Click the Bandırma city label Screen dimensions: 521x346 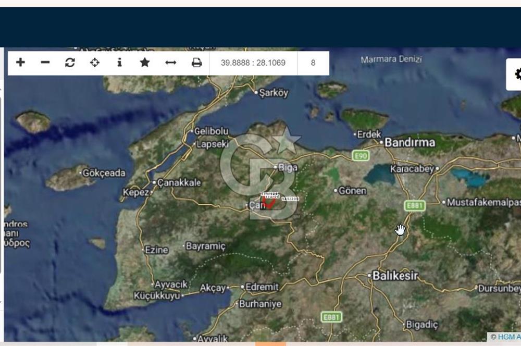410,143
